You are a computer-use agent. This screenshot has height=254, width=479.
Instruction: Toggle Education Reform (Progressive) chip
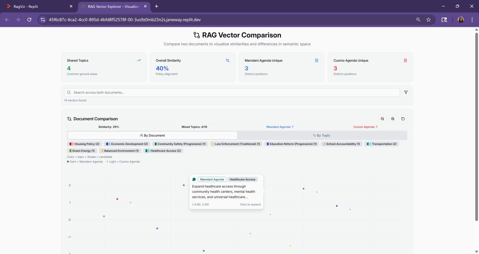[291, 144]
